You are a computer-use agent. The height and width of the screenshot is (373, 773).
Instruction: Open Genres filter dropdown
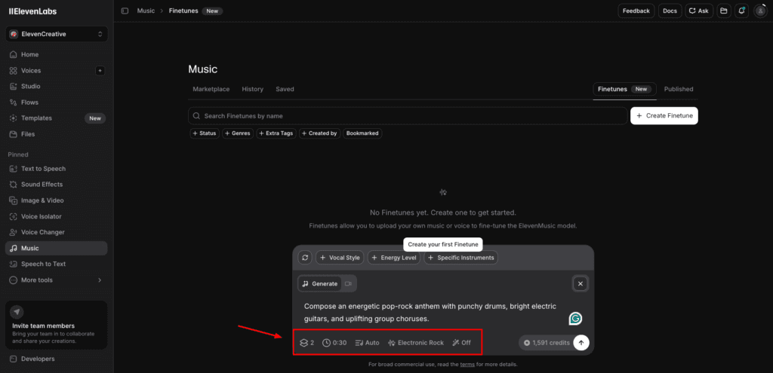point(238,133)
